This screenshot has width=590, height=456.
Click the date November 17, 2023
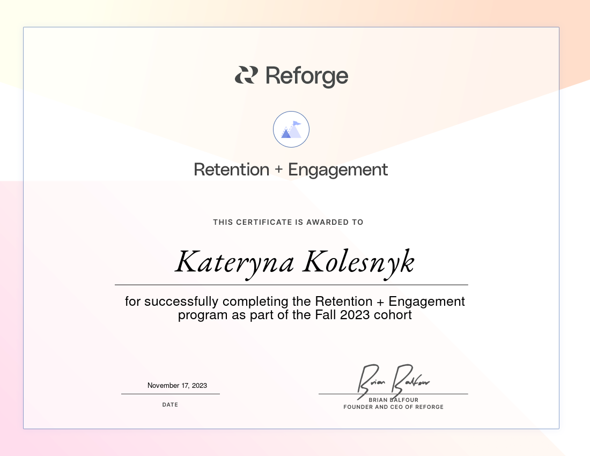click(177, 385)
